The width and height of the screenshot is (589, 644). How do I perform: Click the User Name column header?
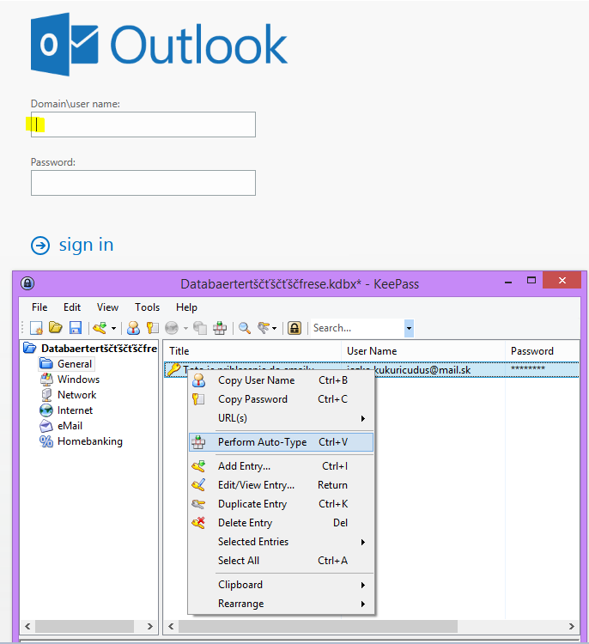(x=423, y=351)
